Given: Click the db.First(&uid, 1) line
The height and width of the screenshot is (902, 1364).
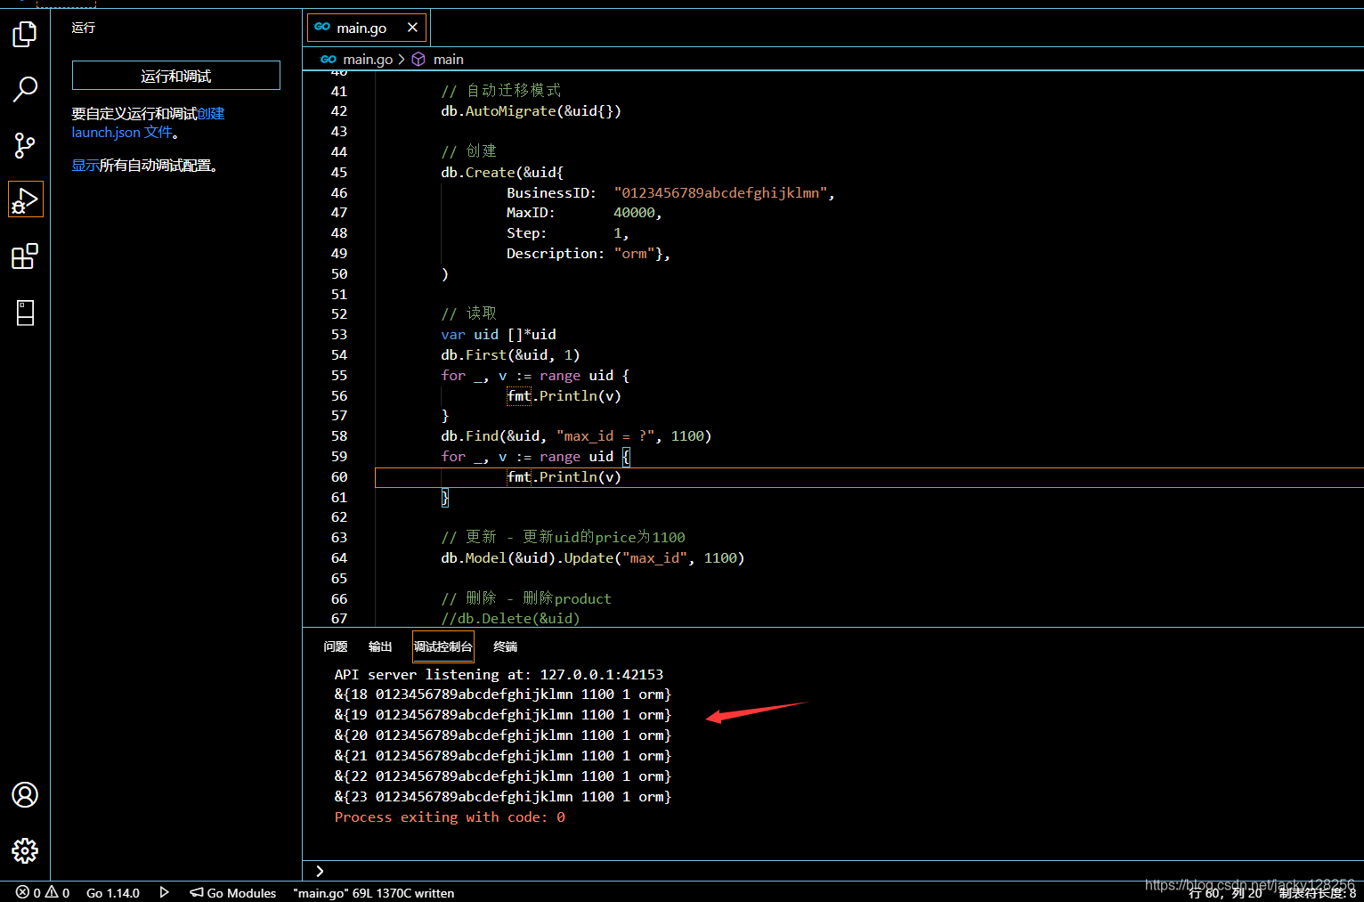Looking at the screenshot, I should point(510,354).
